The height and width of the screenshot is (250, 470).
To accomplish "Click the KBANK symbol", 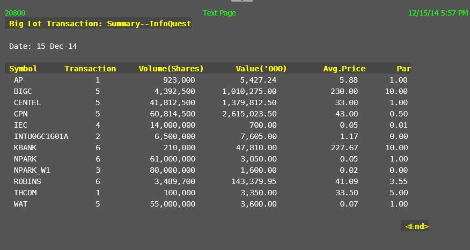I will (25, 148).
